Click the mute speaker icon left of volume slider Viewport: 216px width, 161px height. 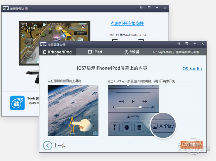tap(113, 107)
